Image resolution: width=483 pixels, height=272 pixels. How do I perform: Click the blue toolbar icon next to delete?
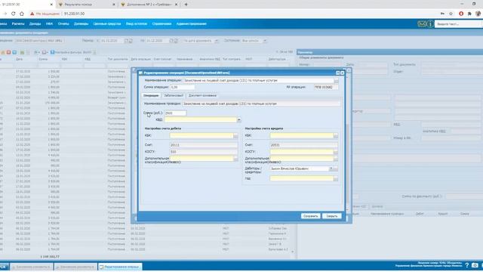(14, 52)
